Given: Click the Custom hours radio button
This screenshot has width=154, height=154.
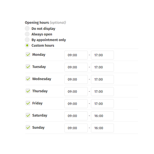Looking at the screenshot, I should 27,45.
